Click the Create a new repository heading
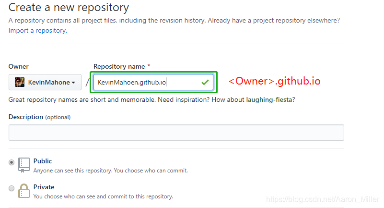 pos(69,7)
